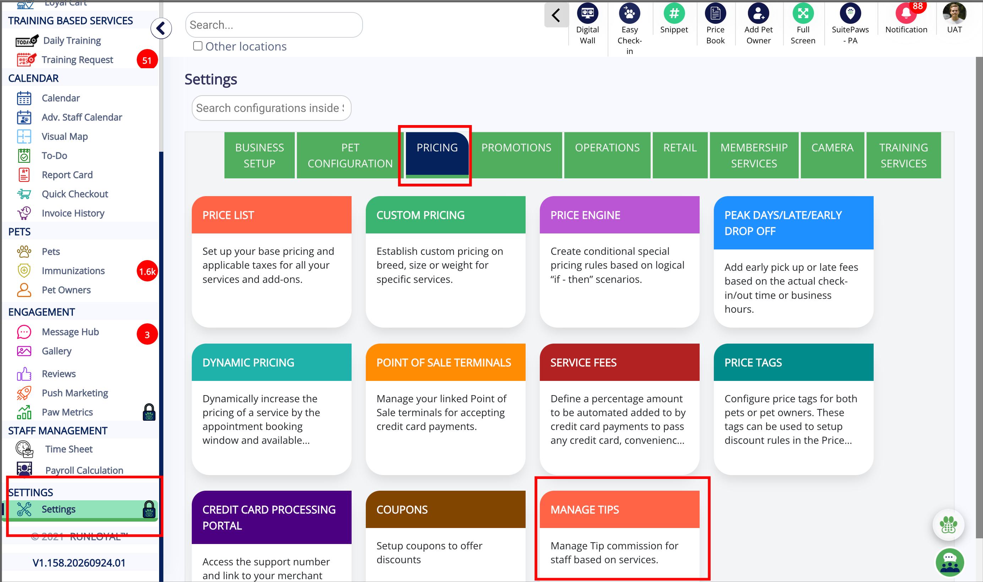Viewport: 983px width, 582px height.
Task: Open the Coupons card
Action: tap(445, 535)
